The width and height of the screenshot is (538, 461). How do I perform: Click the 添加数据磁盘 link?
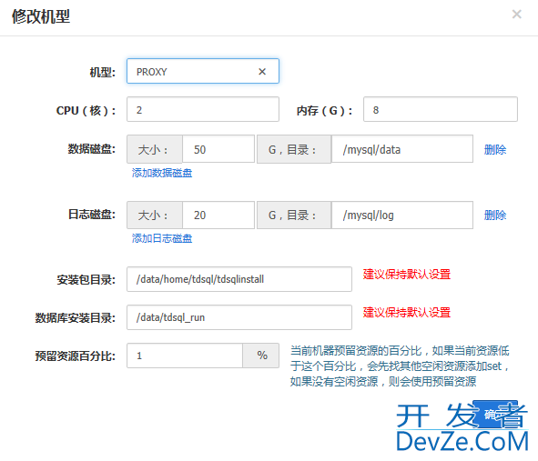point(162,173)
